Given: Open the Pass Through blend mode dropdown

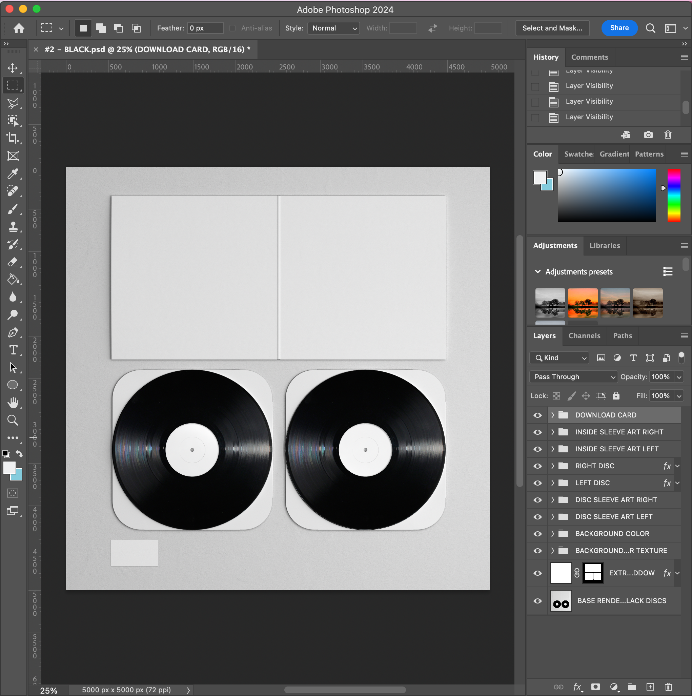Looking at the screenshot, I should coord(573,377).
